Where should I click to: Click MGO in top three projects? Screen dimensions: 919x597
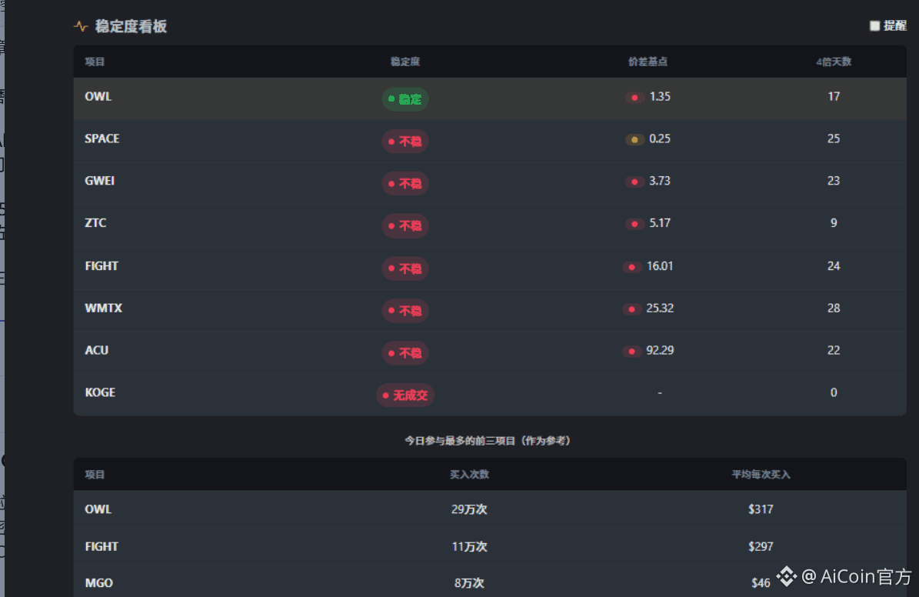point(98,583)
